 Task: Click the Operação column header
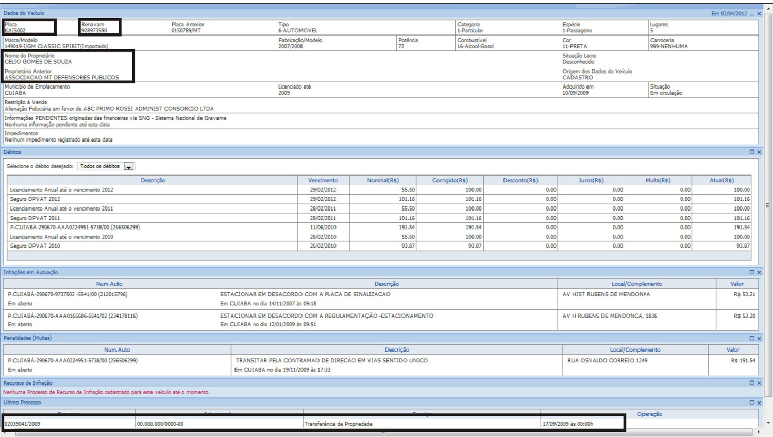(649, 414)
